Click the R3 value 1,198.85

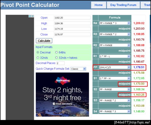(139, 34)
